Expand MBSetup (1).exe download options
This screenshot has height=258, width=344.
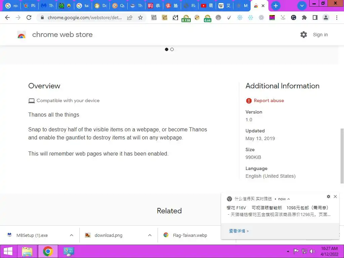pyautogui.click(x=72, y=235)
